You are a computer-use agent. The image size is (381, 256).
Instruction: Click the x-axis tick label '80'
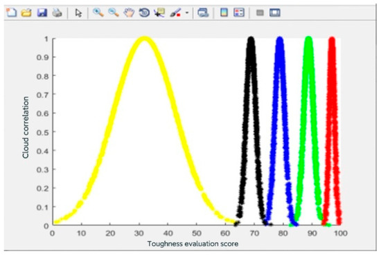[283, 233]
